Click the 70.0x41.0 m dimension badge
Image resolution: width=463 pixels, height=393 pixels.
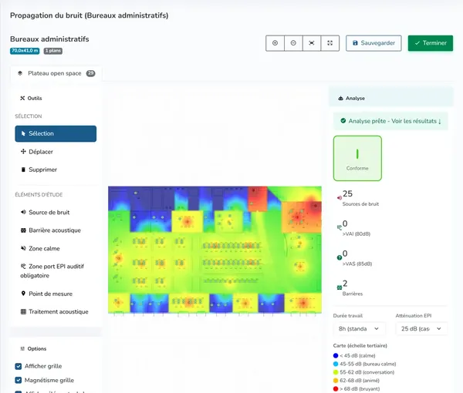(x=25, y=51)
